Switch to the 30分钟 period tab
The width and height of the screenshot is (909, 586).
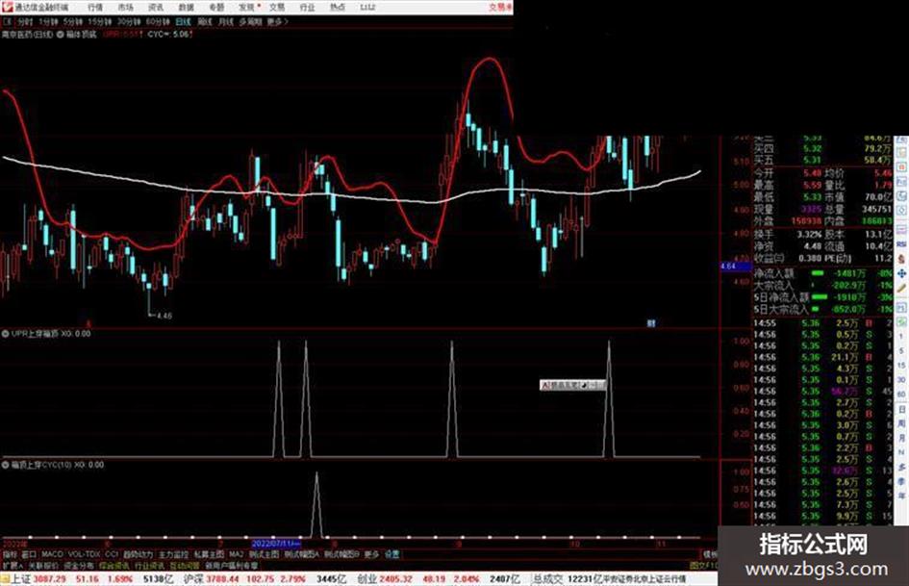128,21
